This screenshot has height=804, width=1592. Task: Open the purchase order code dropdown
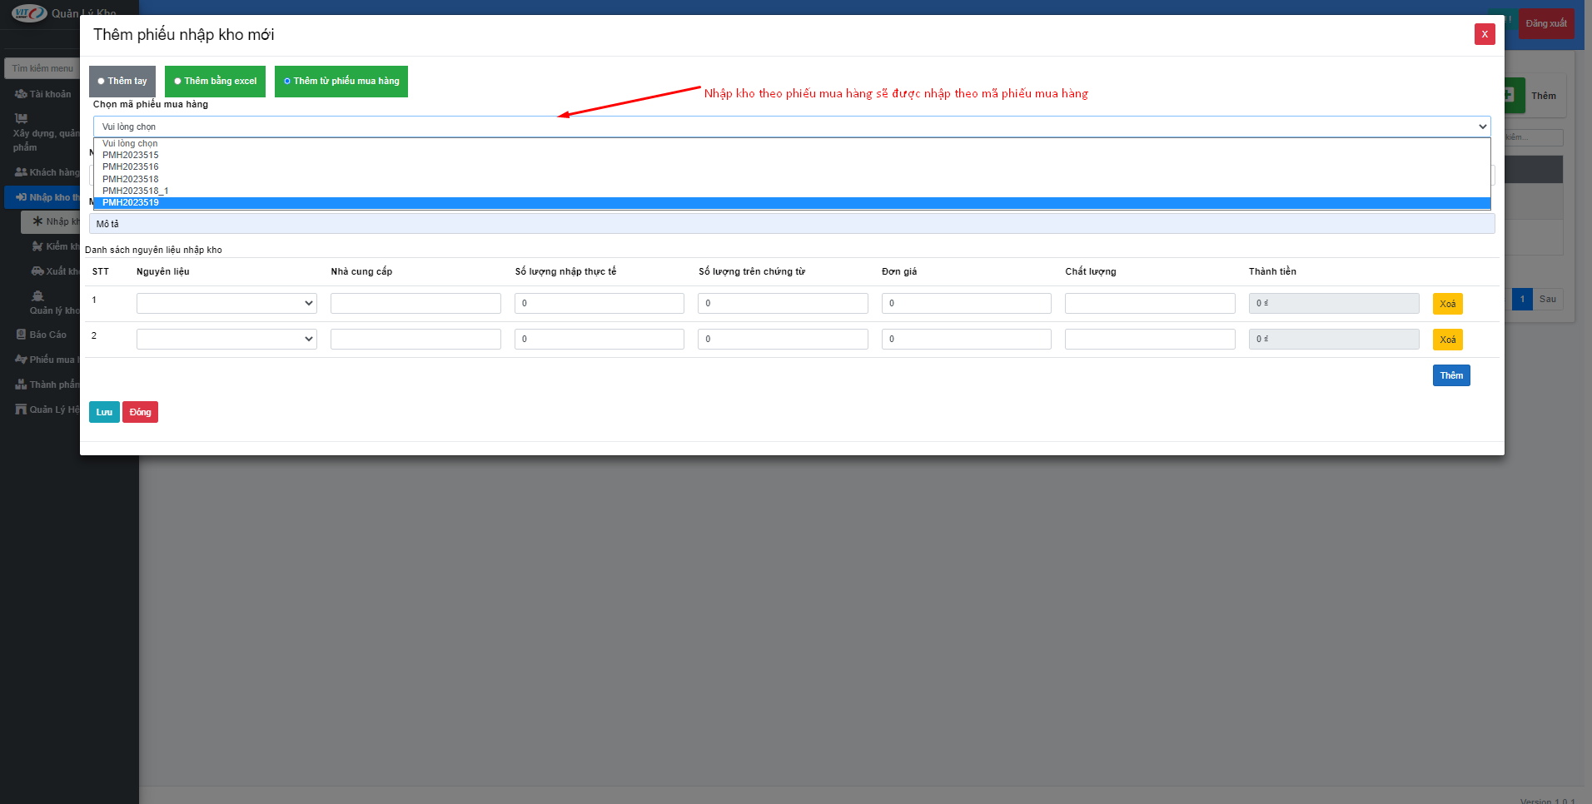pyautogui.click(x=791, y=127)
